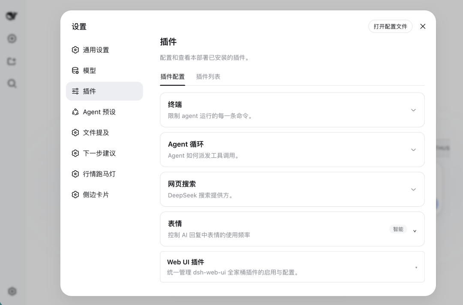Click the text 控制 AI 回复中表情的使用频率

tap(209, 235)
